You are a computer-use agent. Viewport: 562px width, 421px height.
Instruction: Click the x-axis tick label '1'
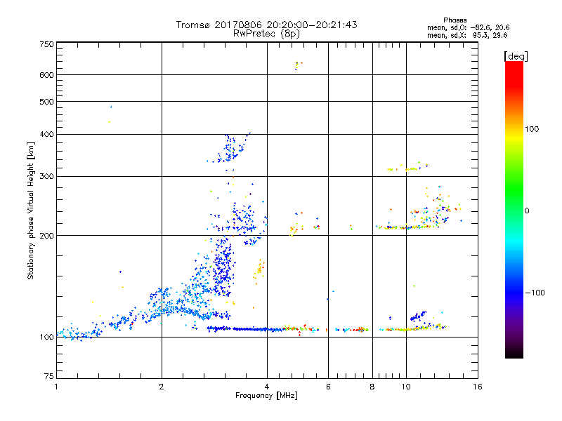click(56, 387)
